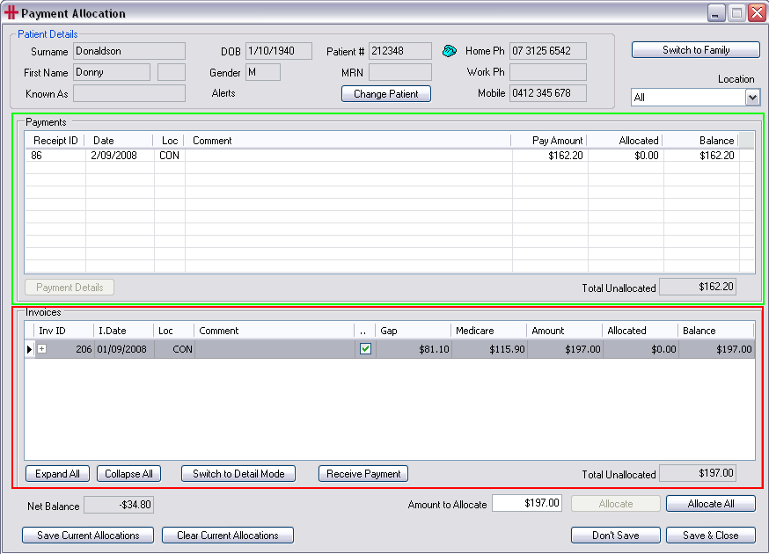This screenshot has width=769, height=554.
Task: Click the Inv ID column header
Action: pyautogui.click(x=63, y=331)
